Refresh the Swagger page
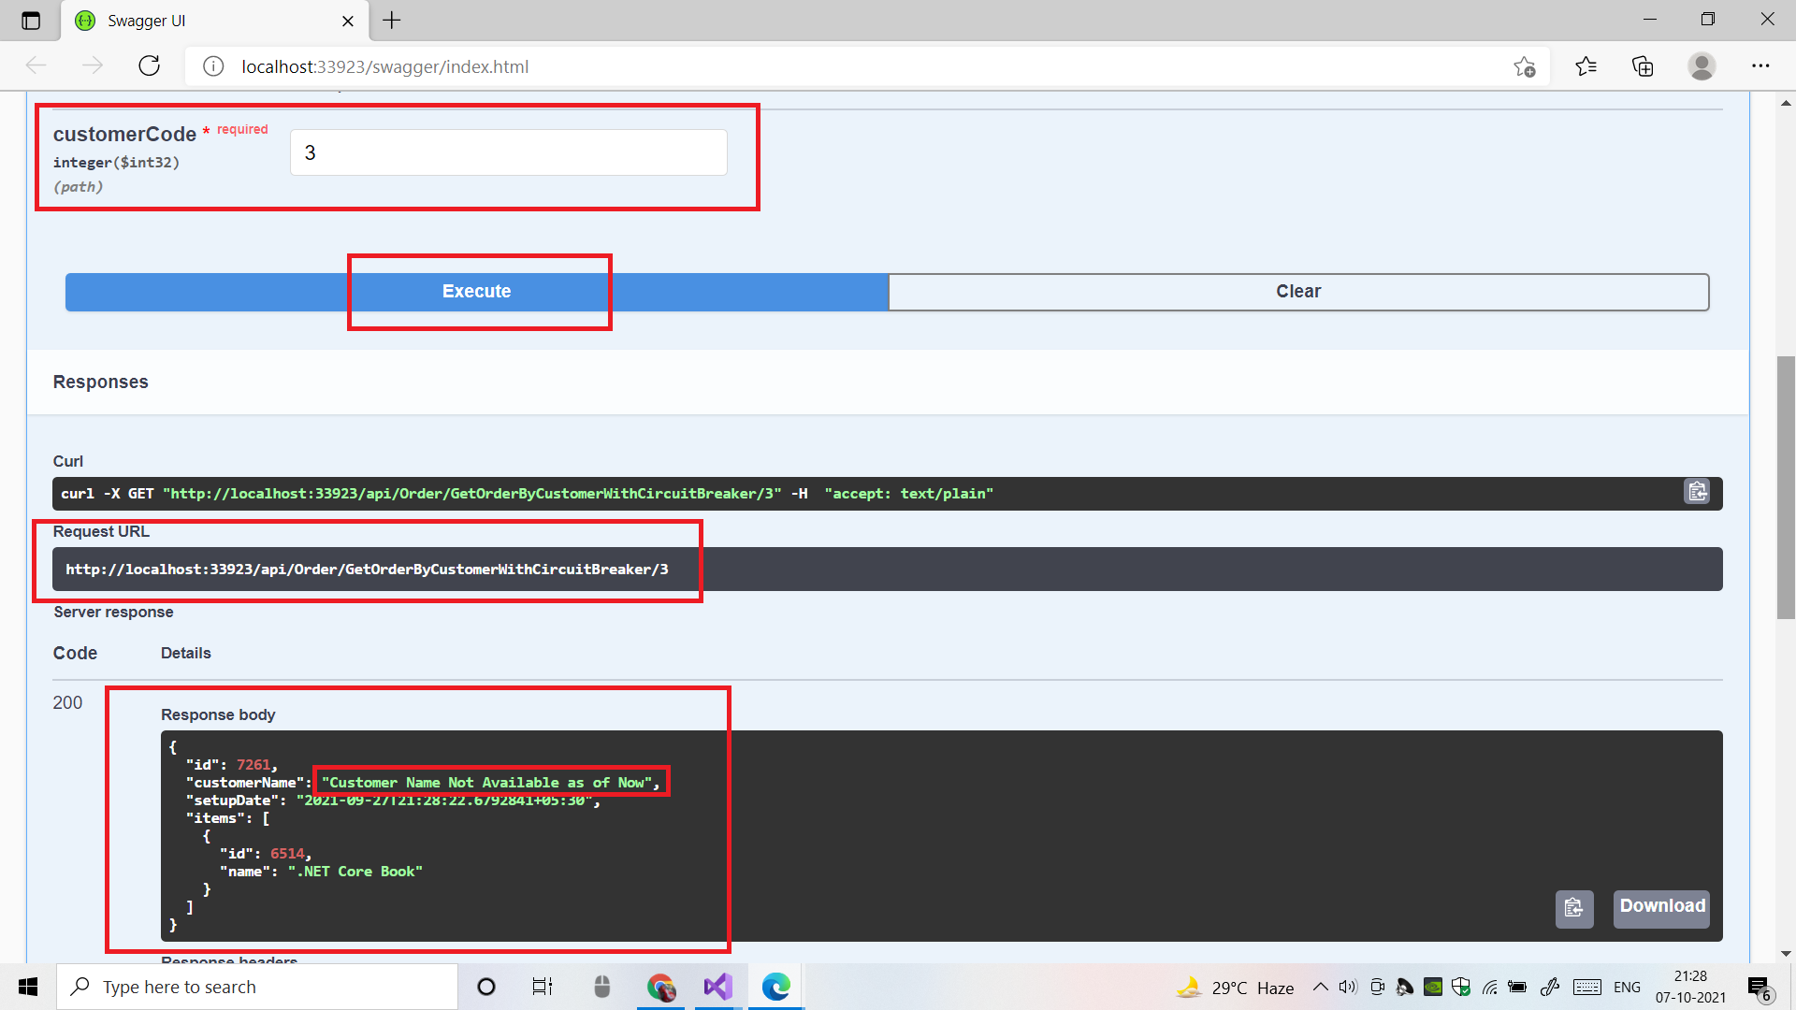This screenshot has height=1010, width=1796. (150, 65)
